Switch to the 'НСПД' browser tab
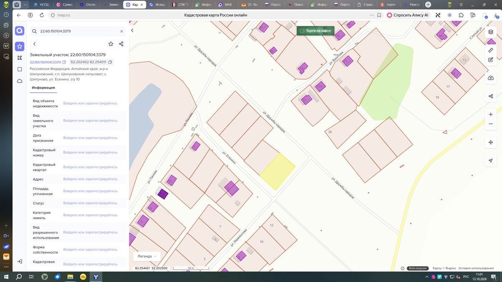Screen dimensions: 502x282 coord(41,5)
